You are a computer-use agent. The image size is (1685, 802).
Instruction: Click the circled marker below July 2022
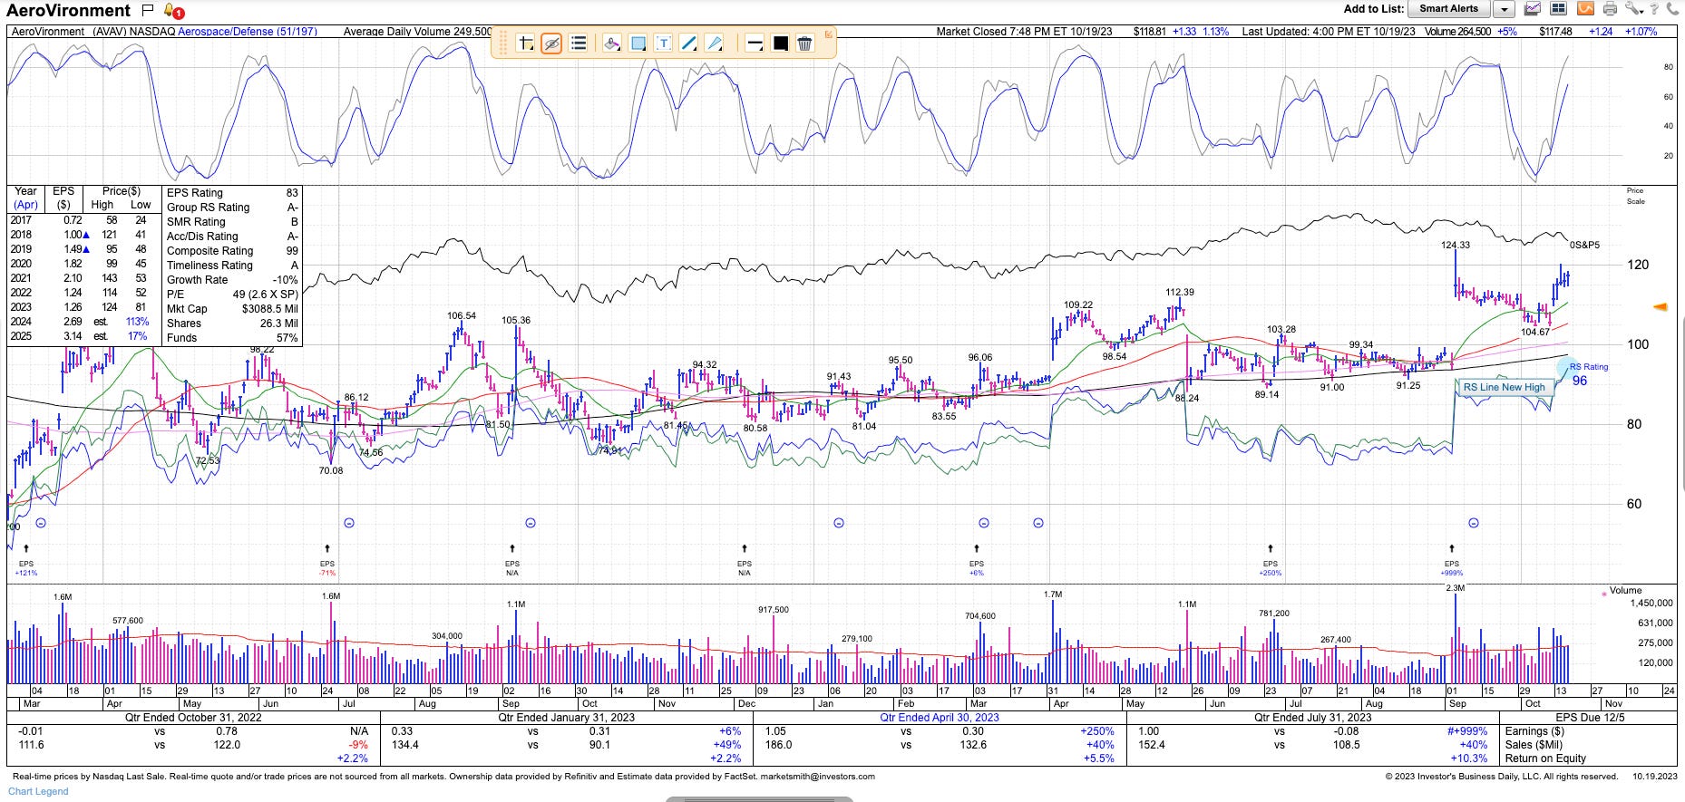tap(349, 523)
